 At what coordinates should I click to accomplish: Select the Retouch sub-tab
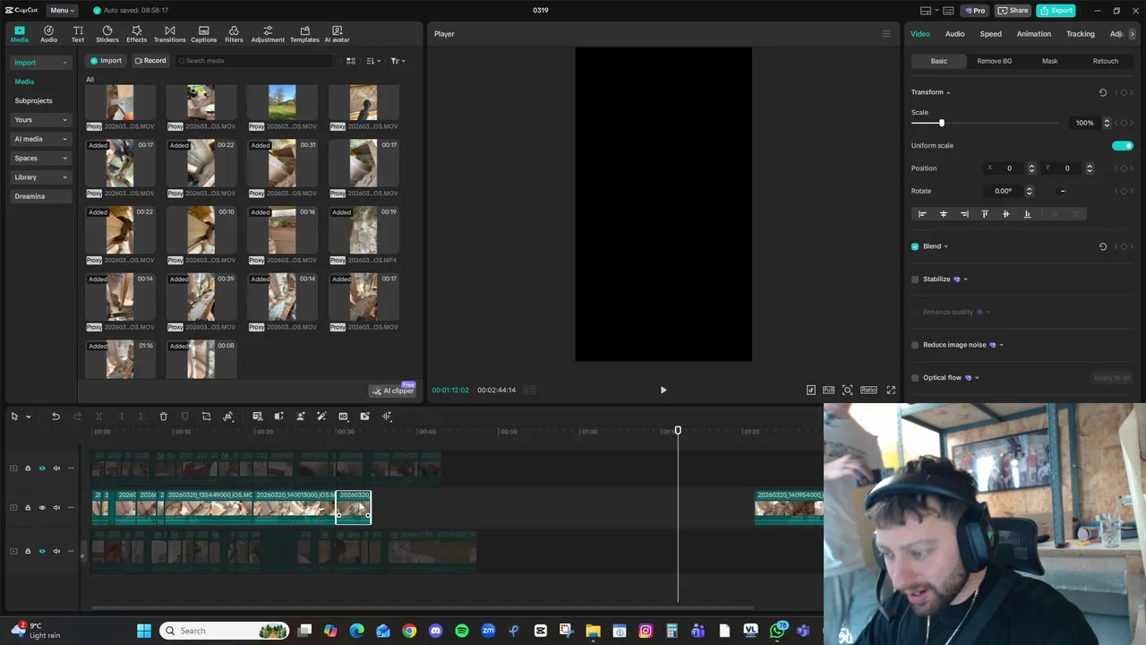(1105, 61)
